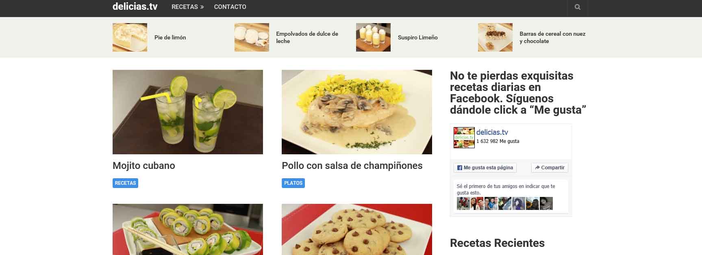Click the Mojito cubano recipe title
This screenshot has height=255, width=702.
[x=144, y=166]
